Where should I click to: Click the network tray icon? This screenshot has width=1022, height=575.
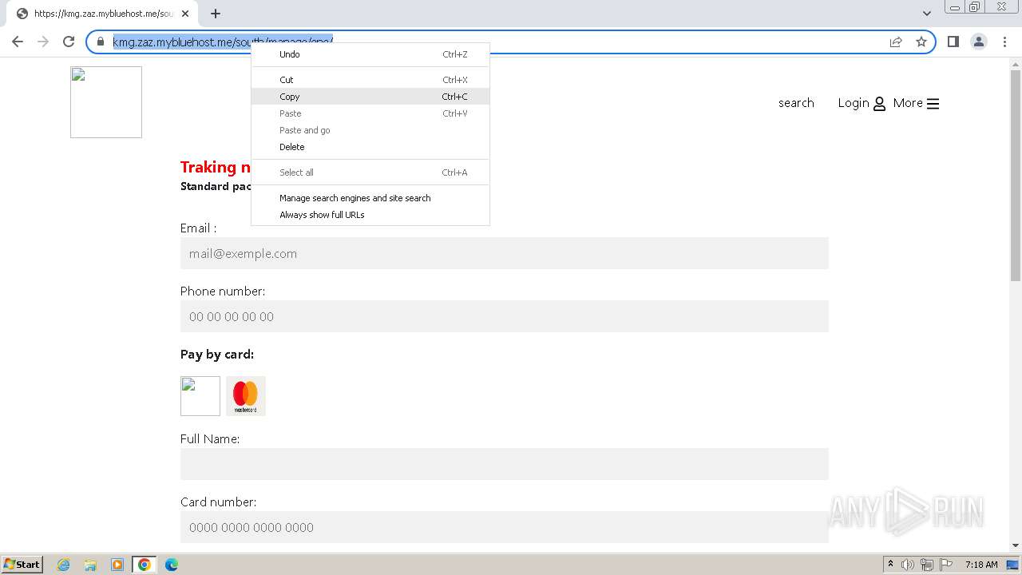927,565
